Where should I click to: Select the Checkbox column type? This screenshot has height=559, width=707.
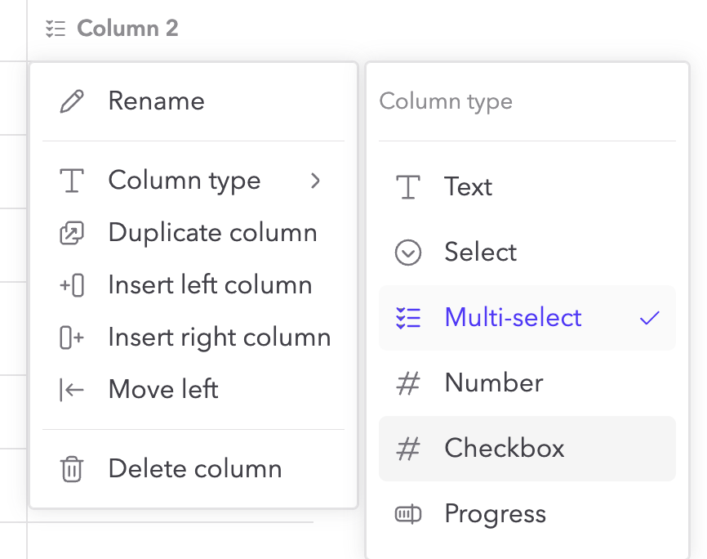pyautogui.click(x=504, y=448)
